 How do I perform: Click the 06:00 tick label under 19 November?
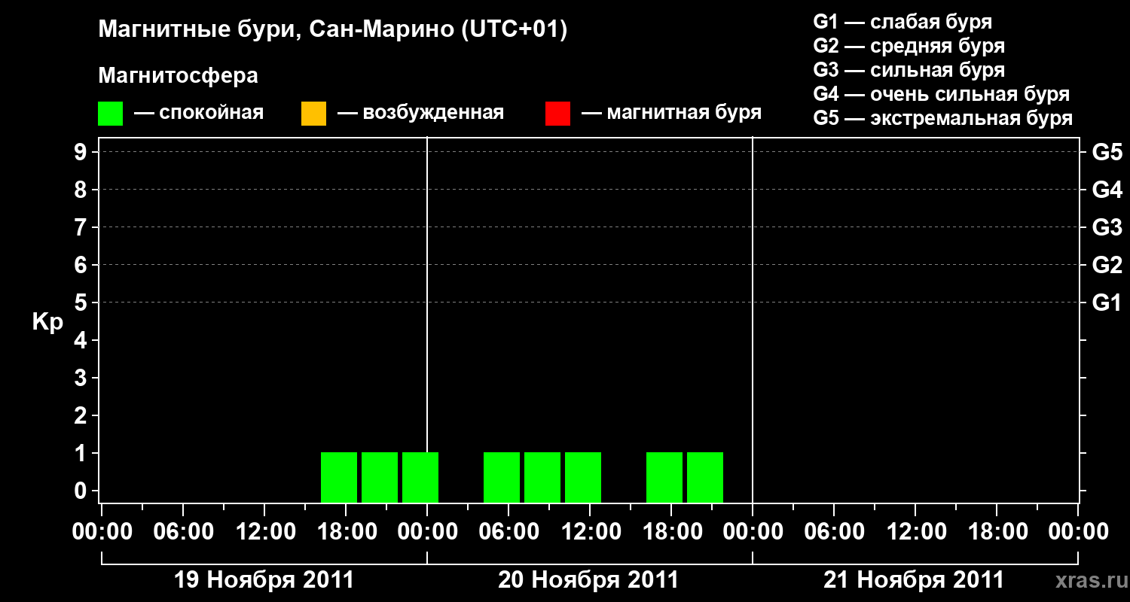[183, 532]
